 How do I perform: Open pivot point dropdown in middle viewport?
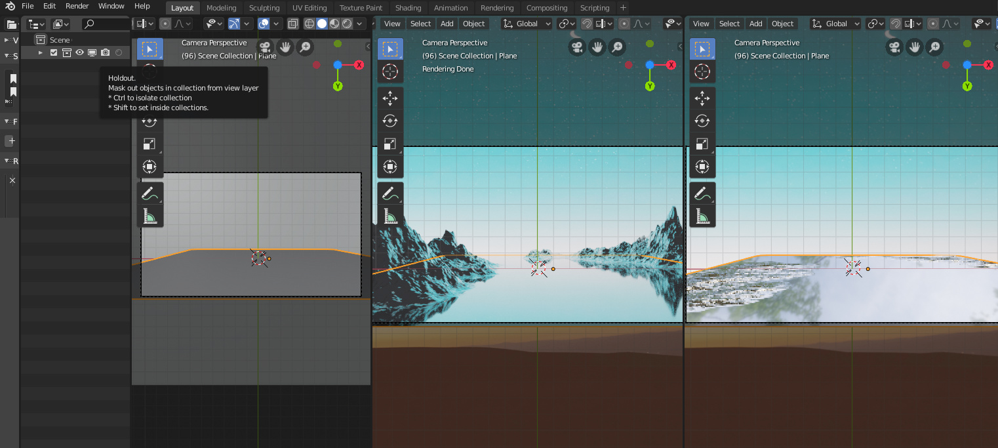coord(567,24)
